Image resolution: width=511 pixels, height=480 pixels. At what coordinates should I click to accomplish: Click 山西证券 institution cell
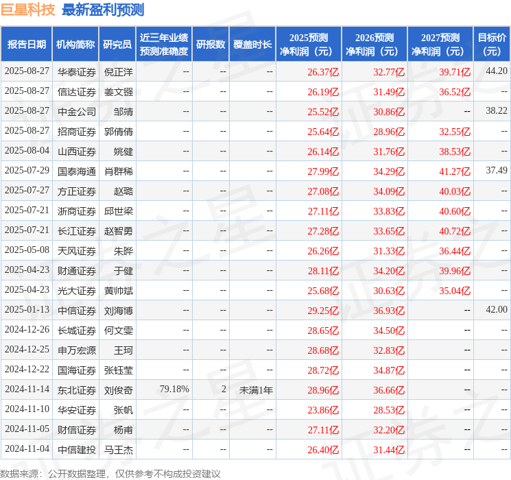[x=77, y=152]
